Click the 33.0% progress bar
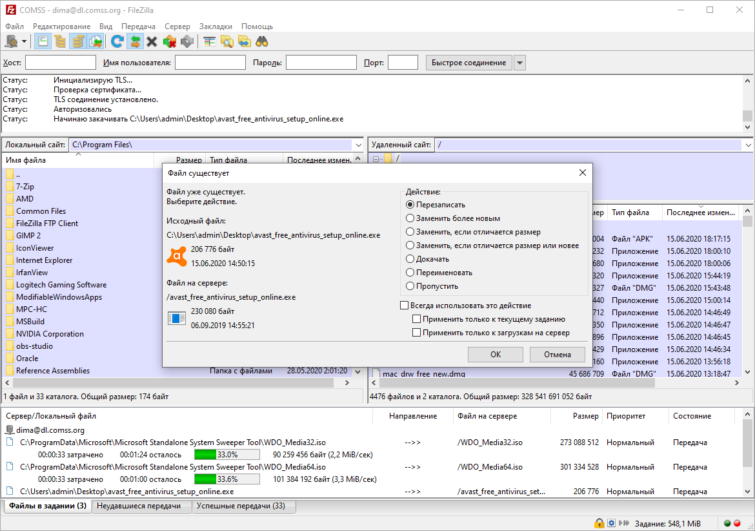Image resolution: width=755 pixels, height=531 pixels. [x=226, y=454]
